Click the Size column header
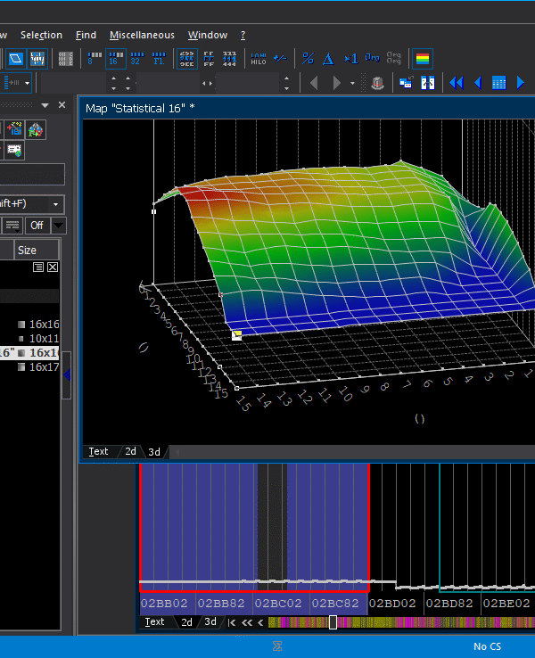 (36, 251)
